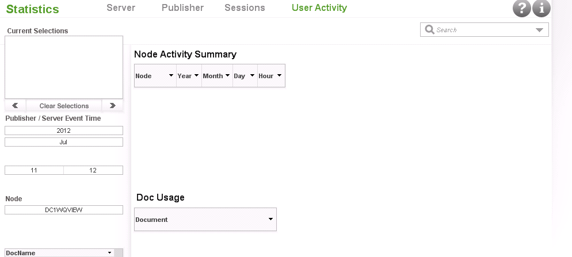The width and height of the screenshot is (572, 257).
Task: Select the Jul month value
Action: point(64,142)
